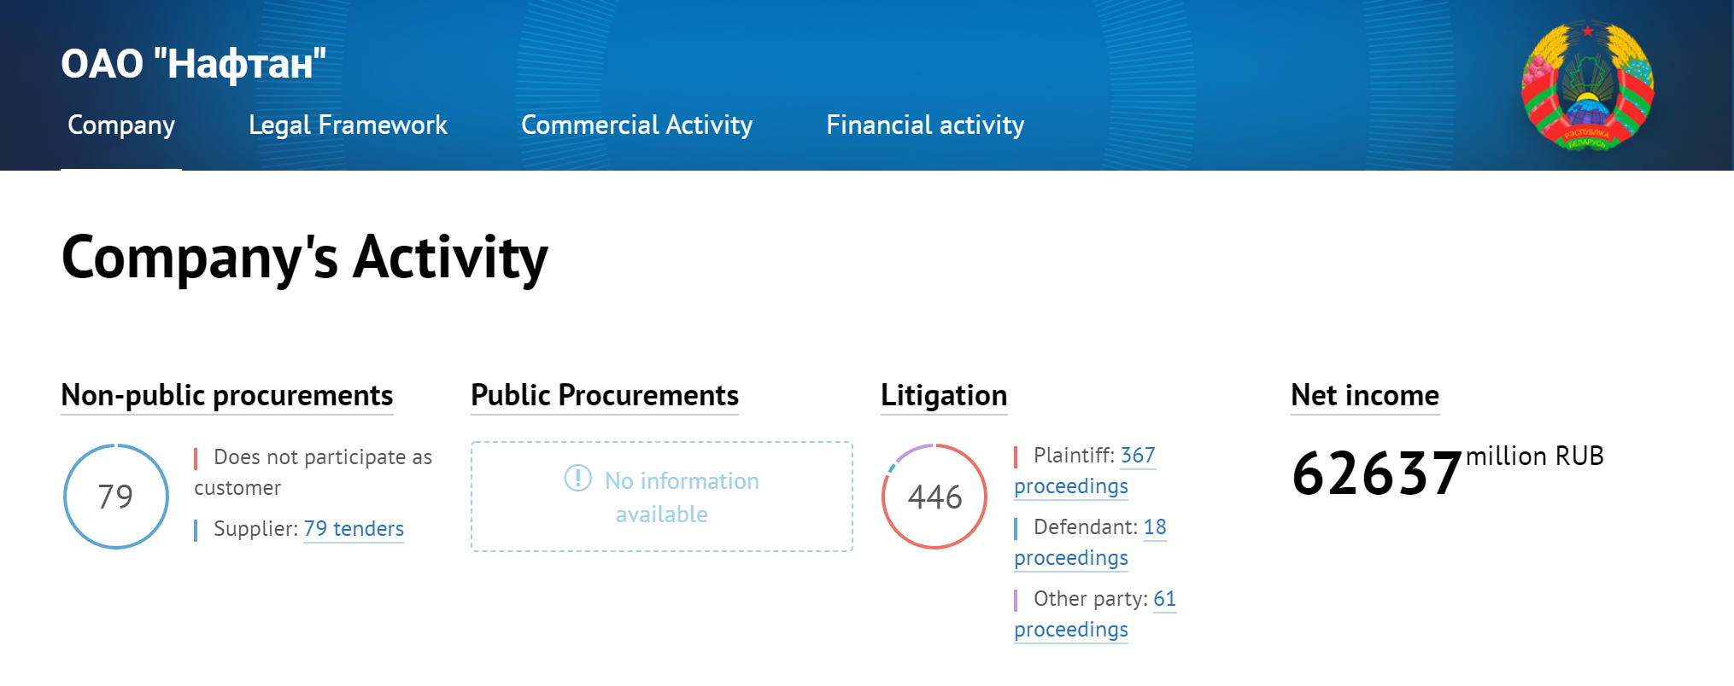Switch to Legal Framework tab
The width and height of the screenshot is (1734, 686).
pyautogui.click(x=348, y=125)
